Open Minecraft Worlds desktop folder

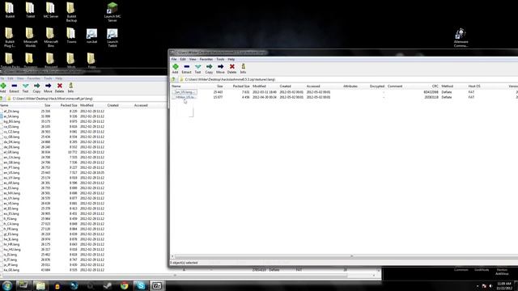coord(31,38)
